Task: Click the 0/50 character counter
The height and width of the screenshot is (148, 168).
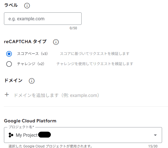Action: pyautogui.click(x=73, y=28)
